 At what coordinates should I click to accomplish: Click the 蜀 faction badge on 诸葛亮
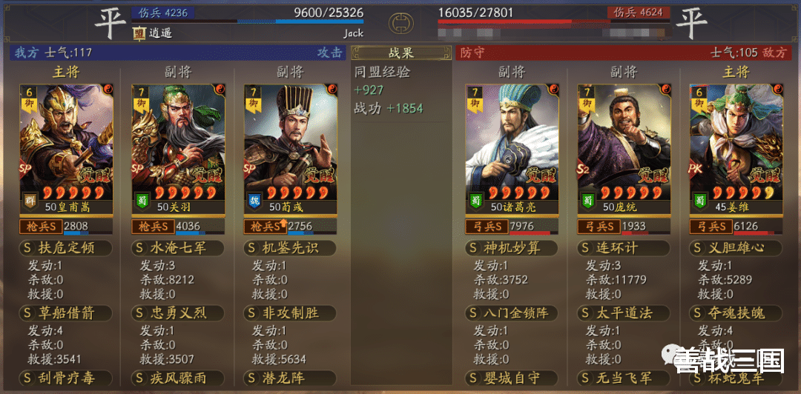point(475,201)
